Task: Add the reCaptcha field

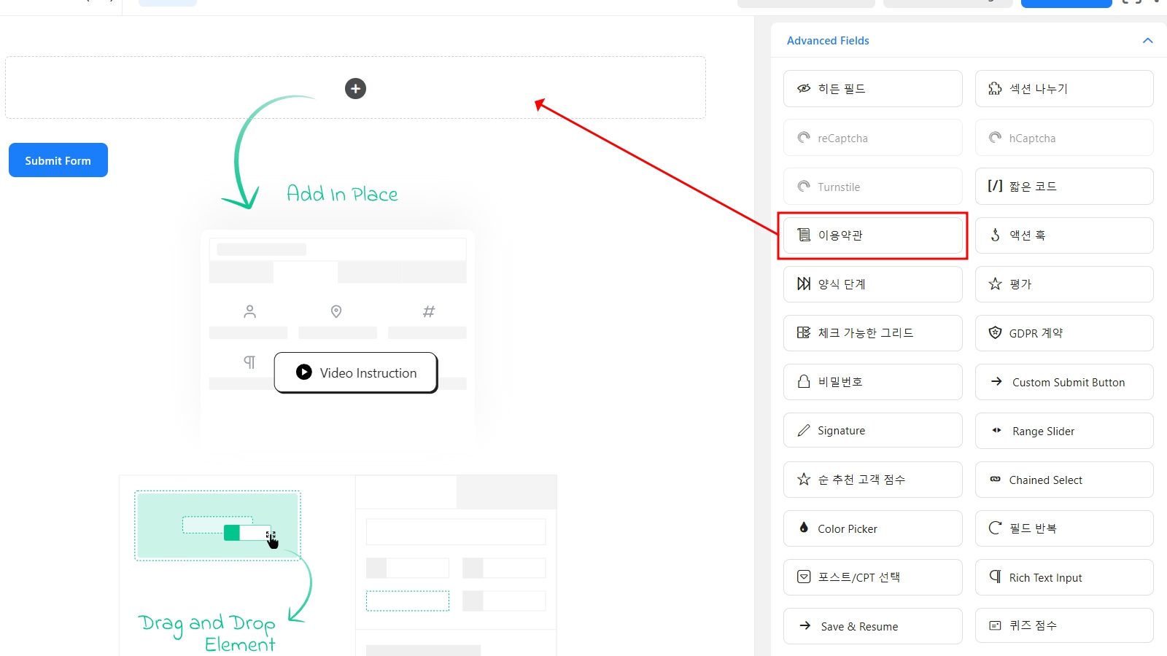Action: click(873, 138)
